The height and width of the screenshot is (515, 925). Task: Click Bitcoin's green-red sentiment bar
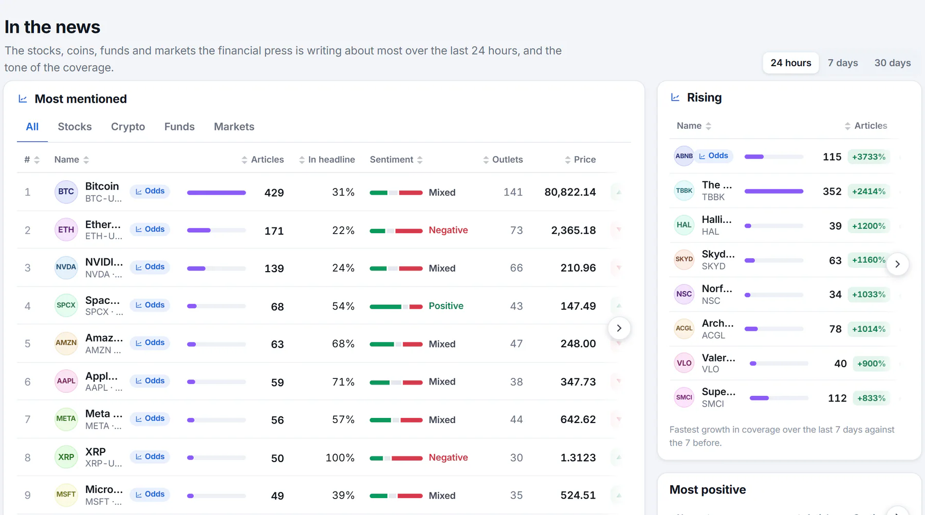click(x=396, y=193)
